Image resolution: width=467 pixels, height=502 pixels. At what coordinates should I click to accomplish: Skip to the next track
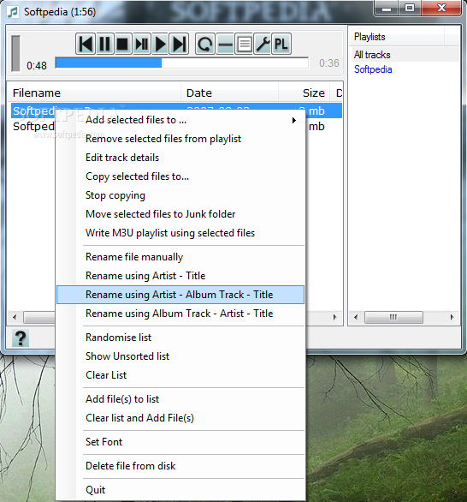pos(179,44)
